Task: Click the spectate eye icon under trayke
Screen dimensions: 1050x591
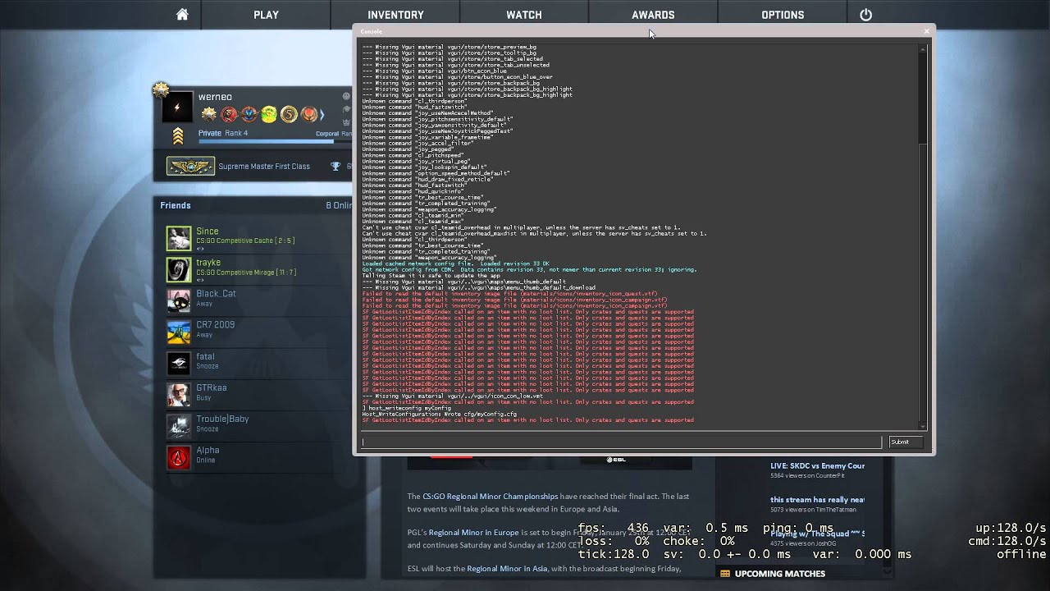Action: click(x=200, y=280)
